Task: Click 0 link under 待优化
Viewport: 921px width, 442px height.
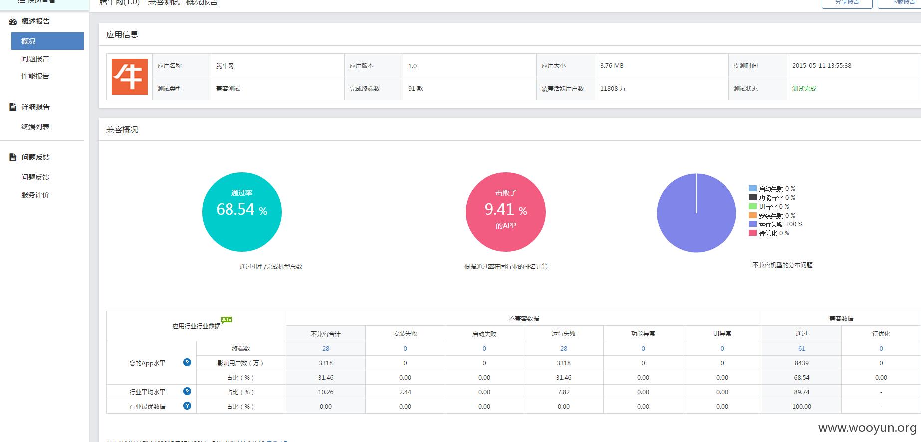Action: point(881,348)
